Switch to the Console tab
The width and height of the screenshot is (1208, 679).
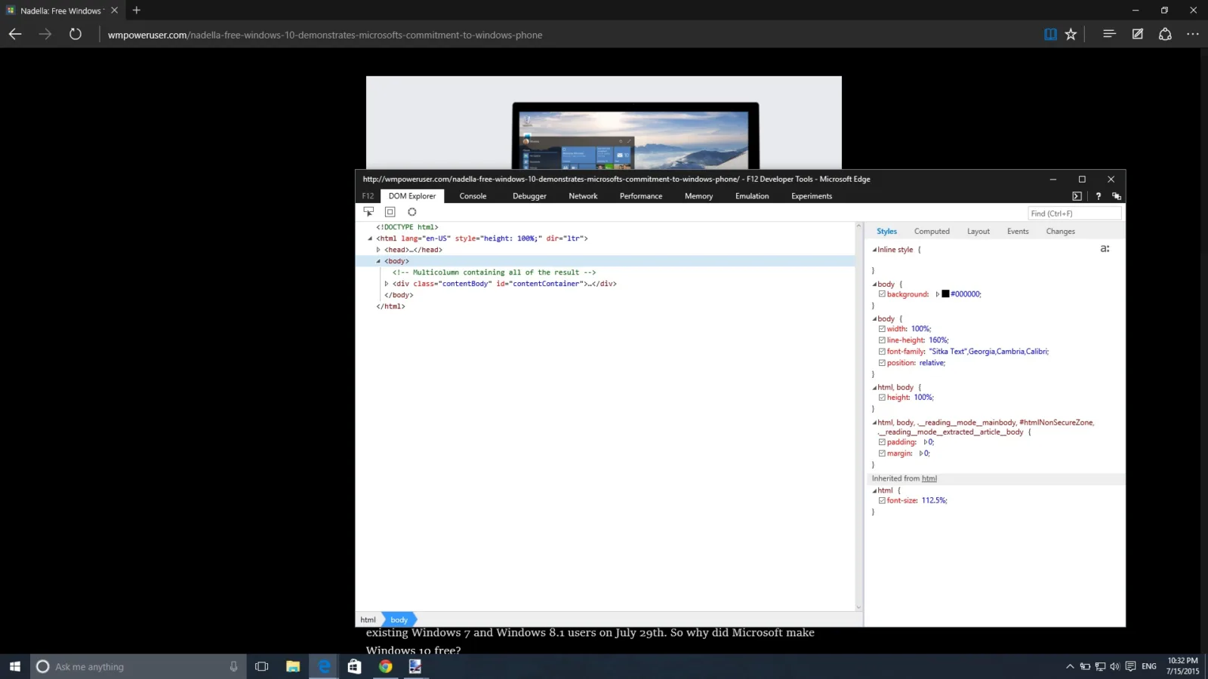473,196
